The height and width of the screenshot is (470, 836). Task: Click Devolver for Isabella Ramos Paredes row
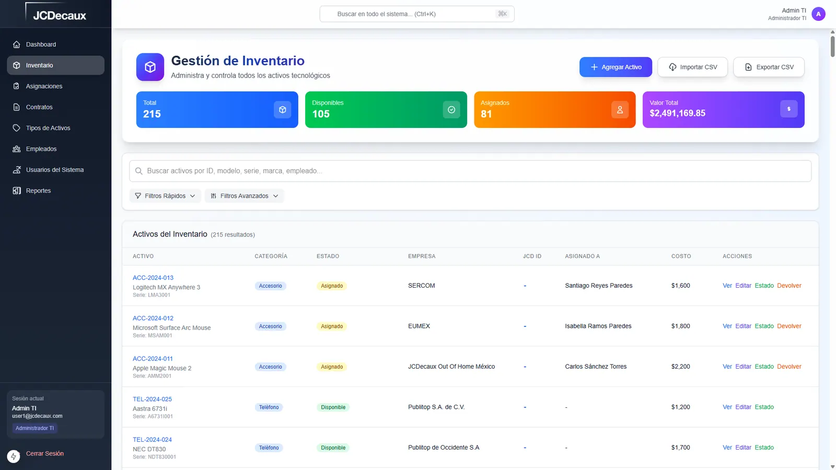(x=789, y=326)
